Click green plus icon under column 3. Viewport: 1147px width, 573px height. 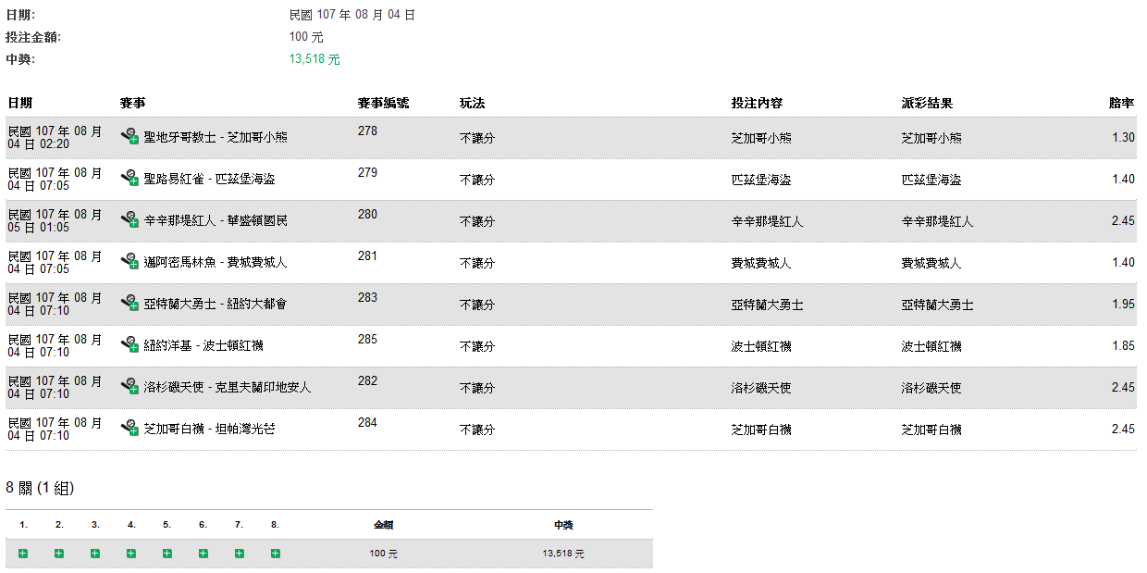click(x=95, y=554)
